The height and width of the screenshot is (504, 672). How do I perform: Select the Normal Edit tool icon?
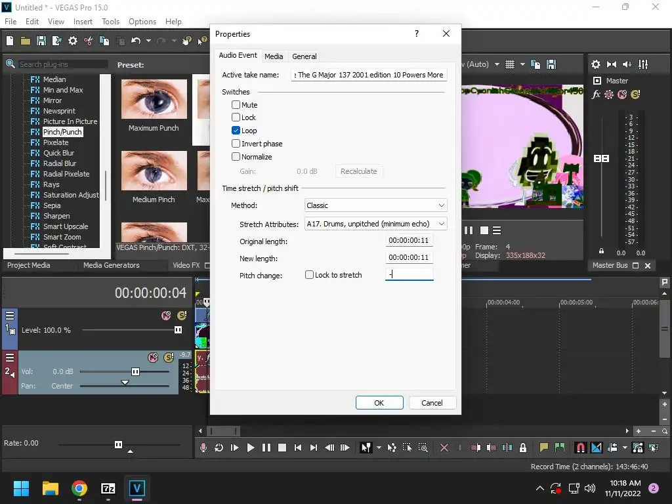pos(366,448)
